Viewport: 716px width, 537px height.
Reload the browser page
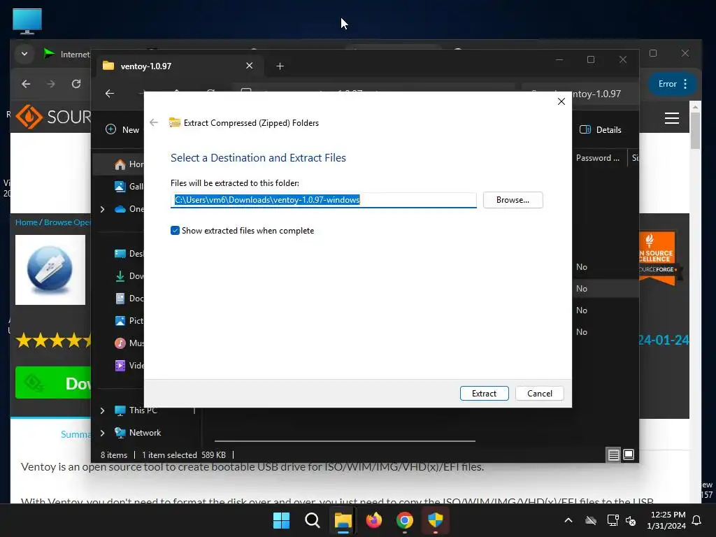[x=76, y=84]
